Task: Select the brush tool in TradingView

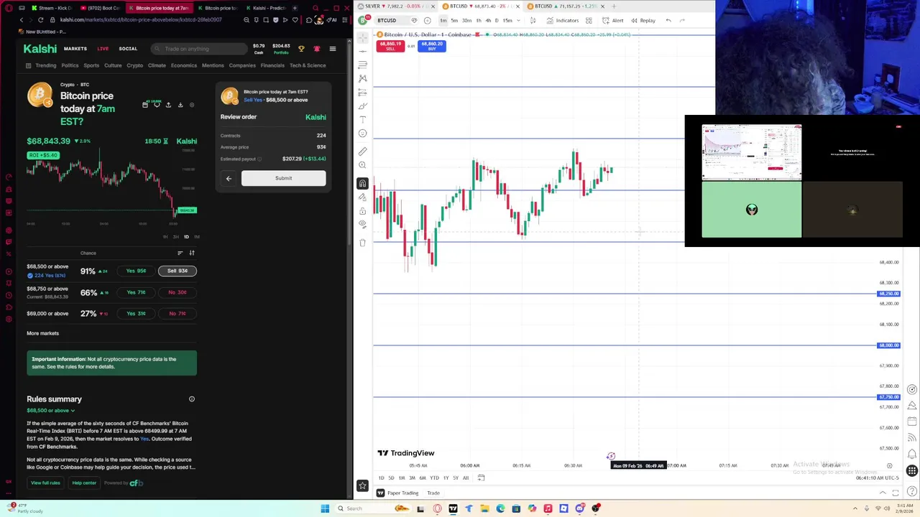Action: click(x=362, y=106)
